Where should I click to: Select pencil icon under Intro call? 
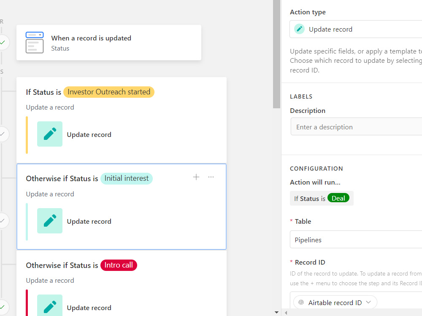pos(50,305)
